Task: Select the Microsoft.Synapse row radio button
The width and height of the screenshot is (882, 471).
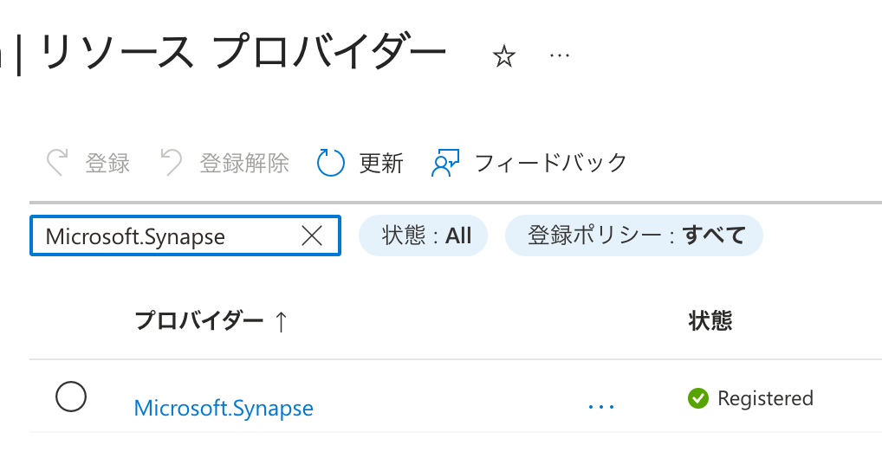Action: [x=71, y=397]
